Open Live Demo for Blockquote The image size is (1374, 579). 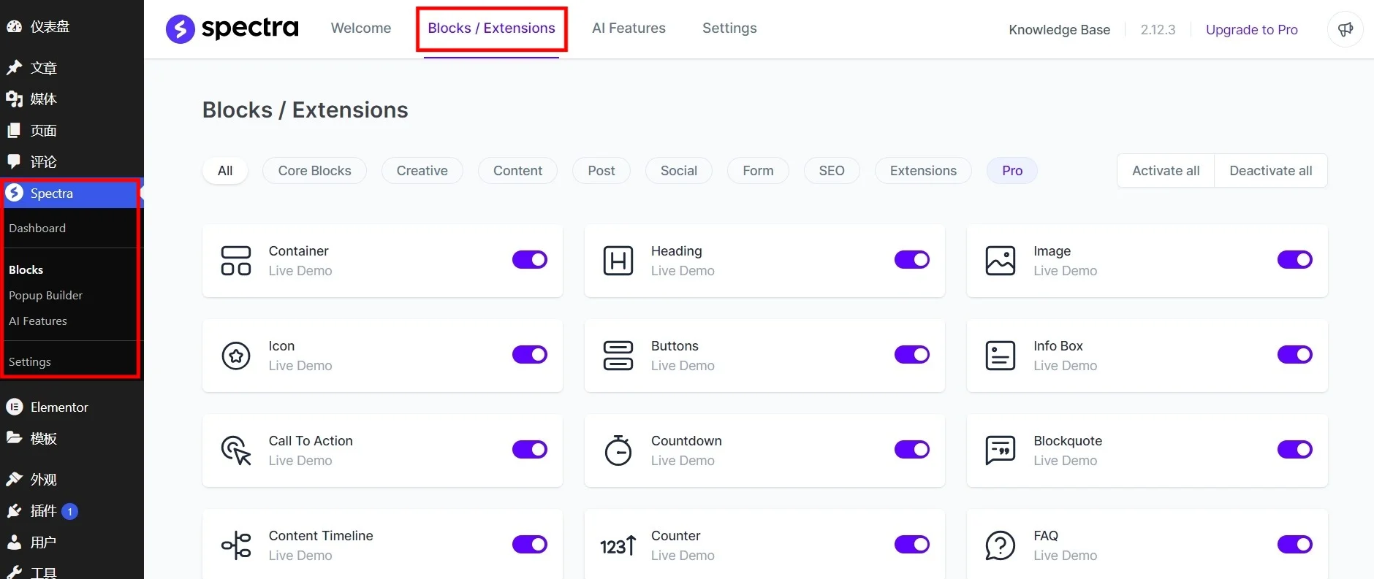click(1065, 461)
